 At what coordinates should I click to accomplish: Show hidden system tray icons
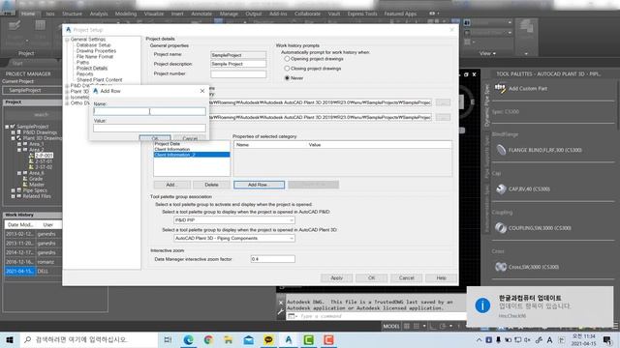(x=479, y=339)
